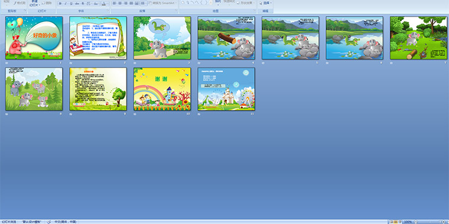Viewport: 449px width, 224px height.
Task: Align paragraph text left
Action: tap(114, 3)
